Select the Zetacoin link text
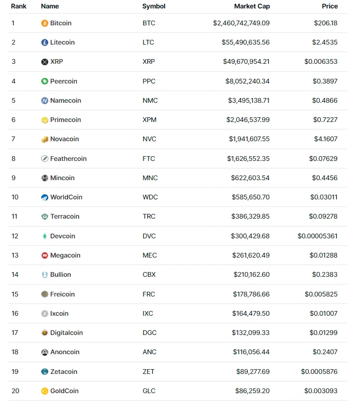 tap(64, 372)
